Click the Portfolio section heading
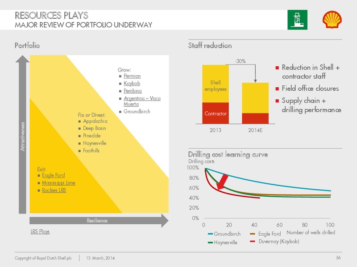Screen dimensions: 357x267 tap(27, 45)
